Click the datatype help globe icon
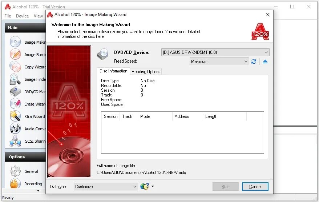The width and height of the screenshot is (319, 202). [x=145, y=186]
